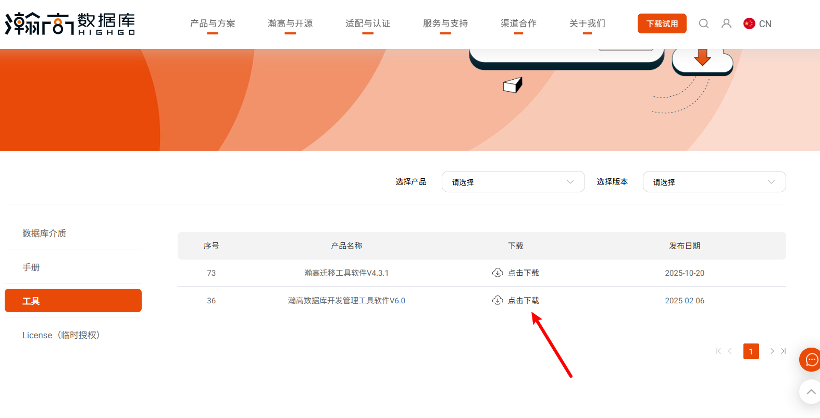This screenshot has height=418, width=820.
Task: Click the 下载试用 button
Action: (x=662, y=23)
